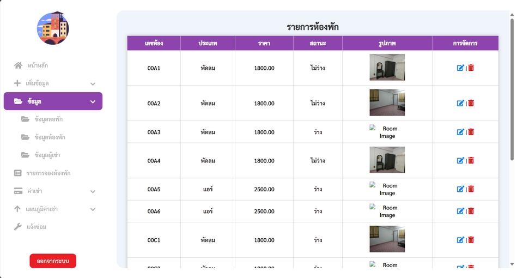This screenshot has width=523, height=278.
Task: Click the broken Room Image for 00A6
Action: [x=387, y=211]
